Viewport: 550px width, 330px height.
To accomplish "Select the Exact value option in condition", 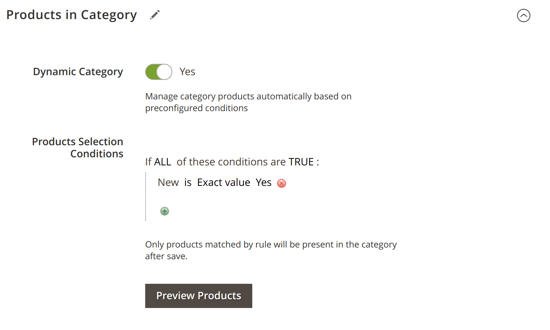I will (224, 182).
